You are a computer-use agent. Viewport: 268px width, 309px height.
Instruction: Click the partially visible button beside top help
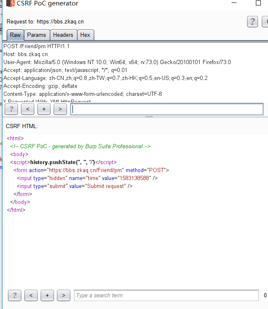pos(265,21)
